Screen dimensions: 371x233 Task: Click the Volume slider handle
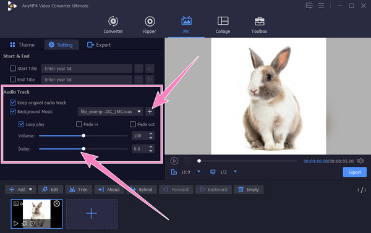83,135
